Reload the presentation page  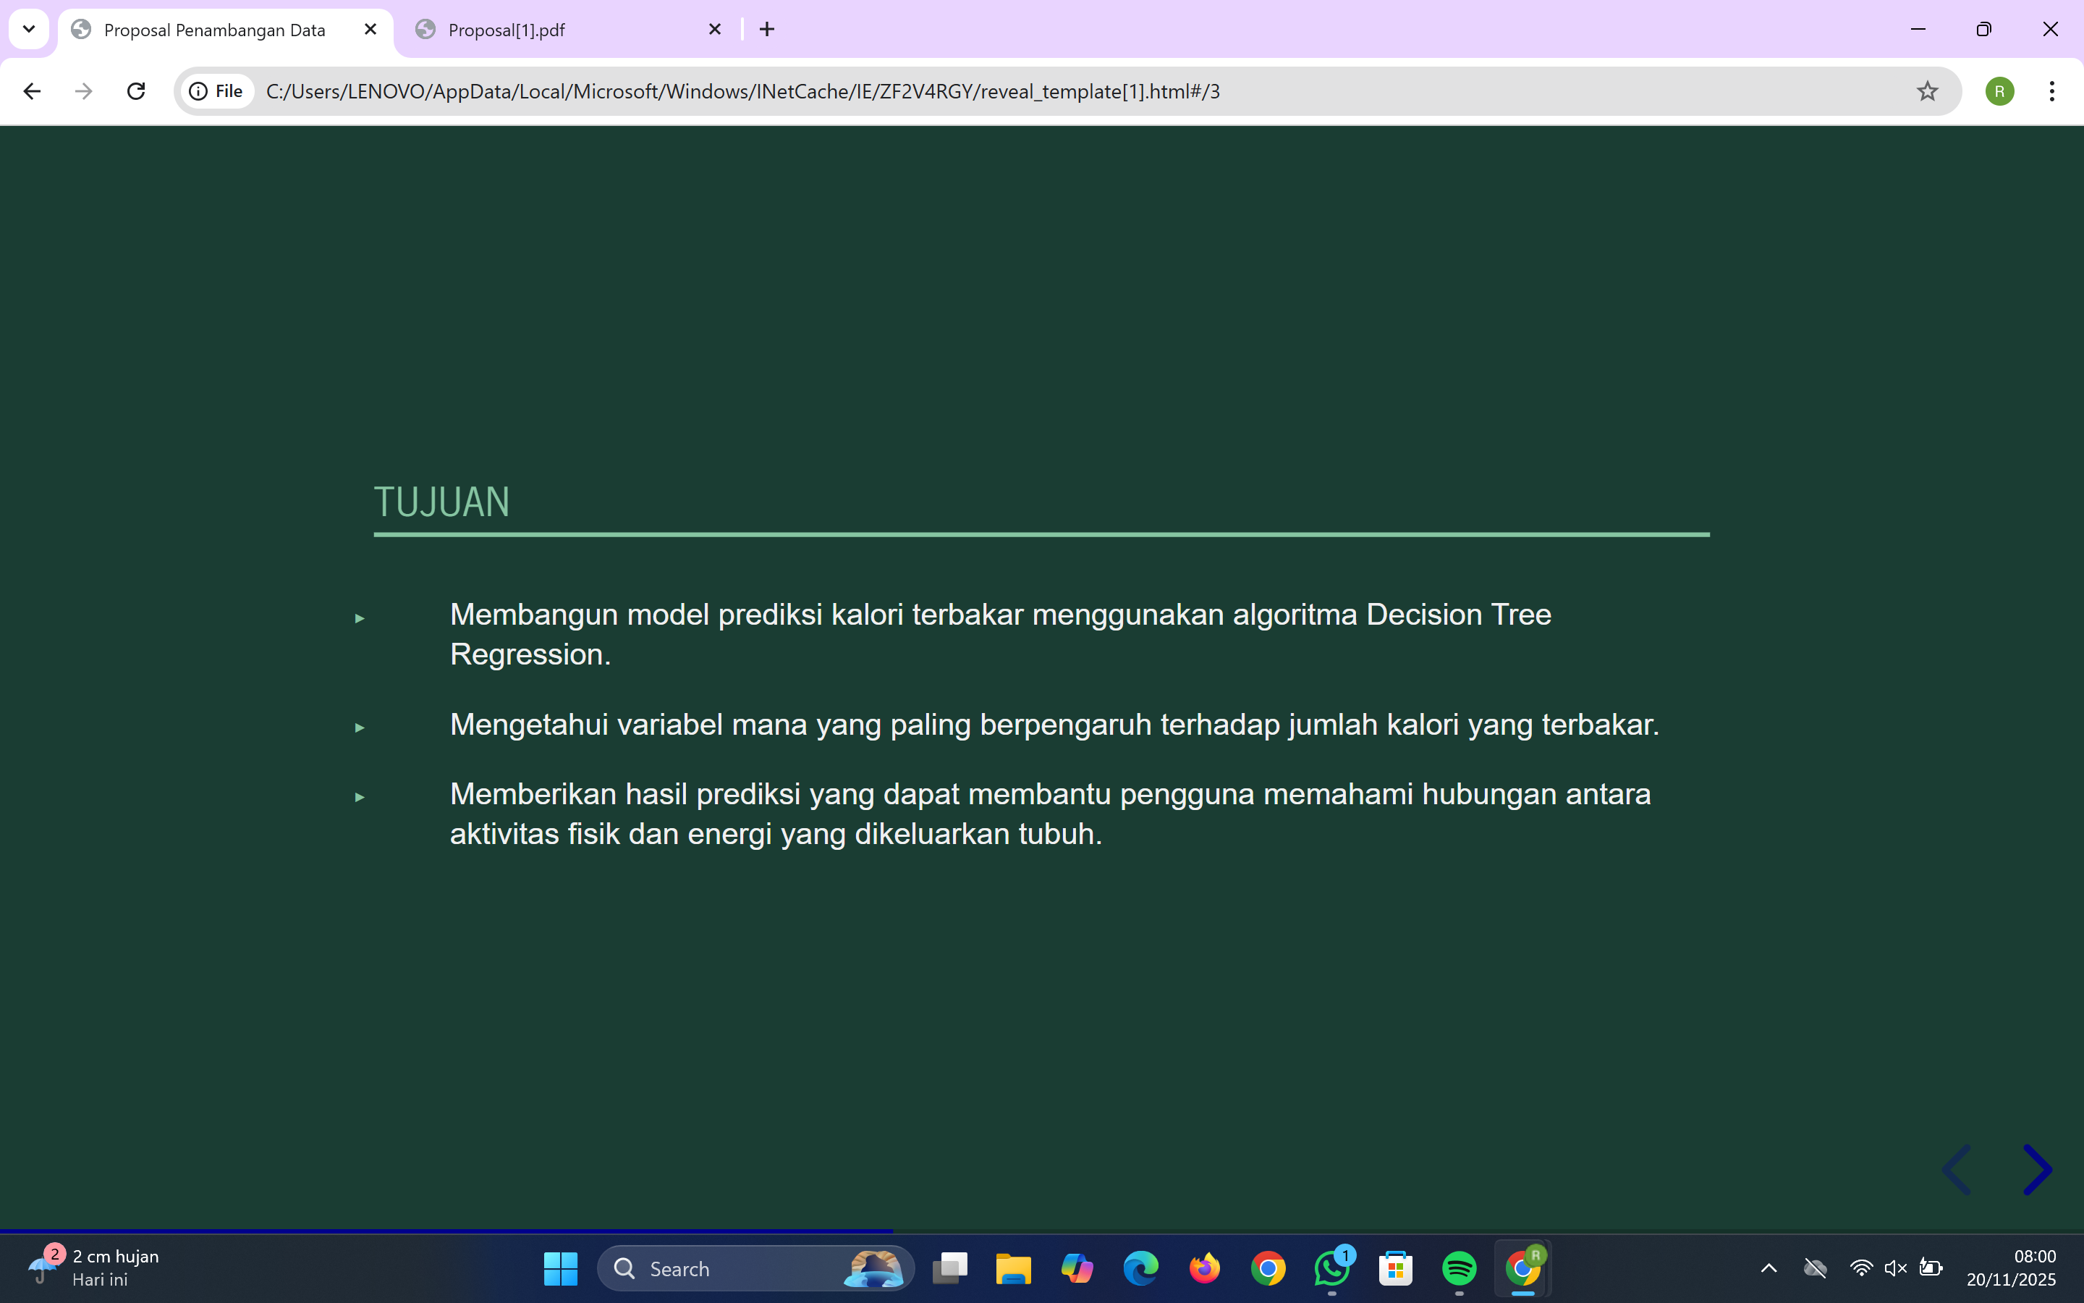(x=136, y=91)
